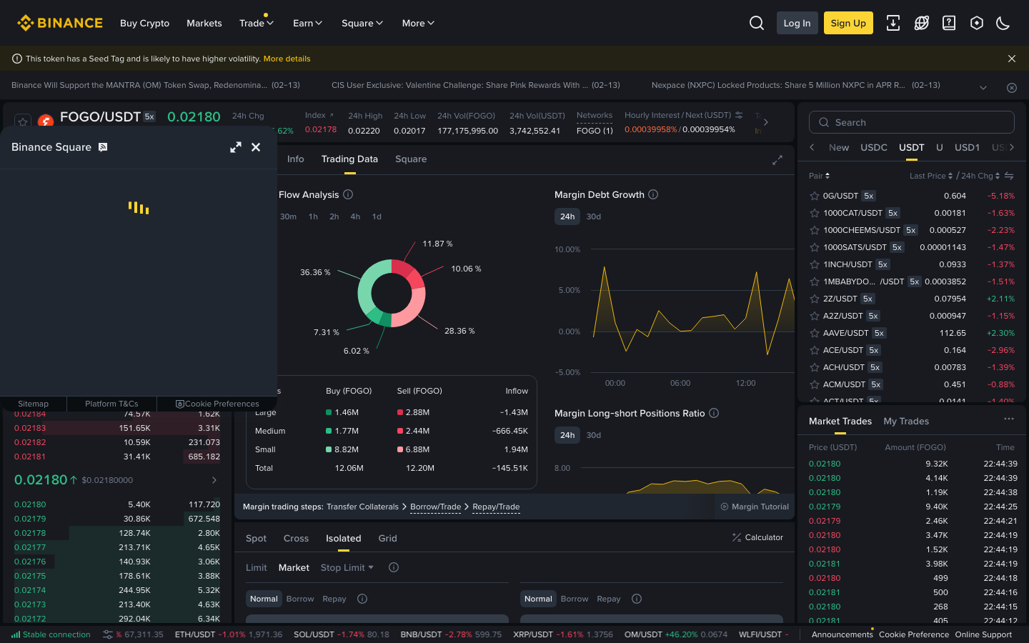The height and width of the screenshot is (643, 1029).
Task: Switch theme using the moon icon
Action: tap(1003, 23)
